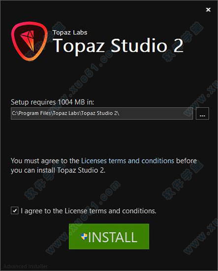Uncheck the license agreement checkbox

pyautogui.click(x=14, y=210)
